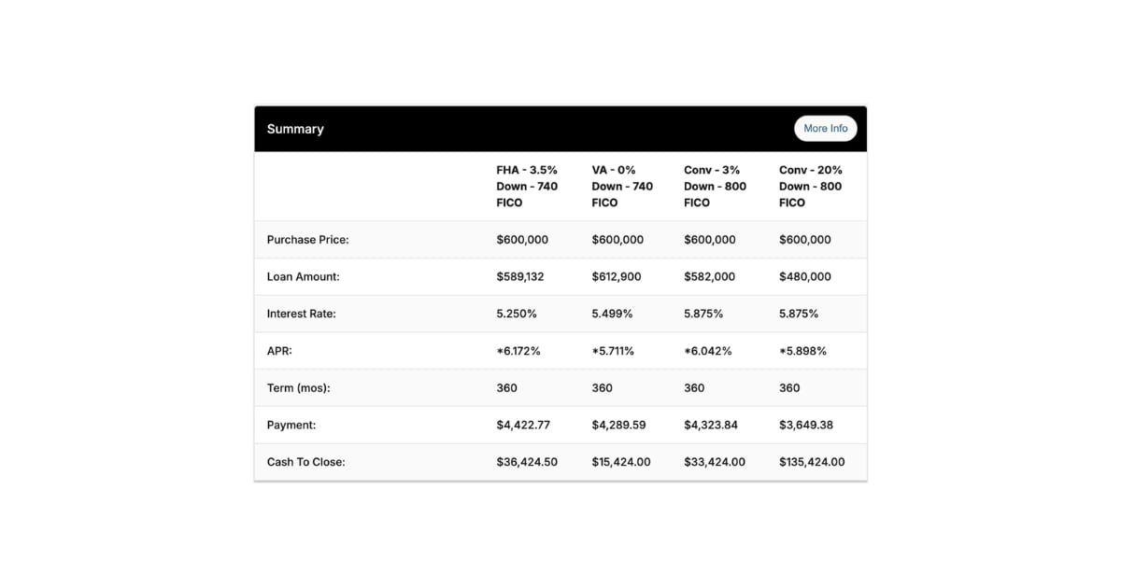Click the FHA 3.5% Down column header
The width and height of the screenshot is (1121, 588).
[527, 186]
